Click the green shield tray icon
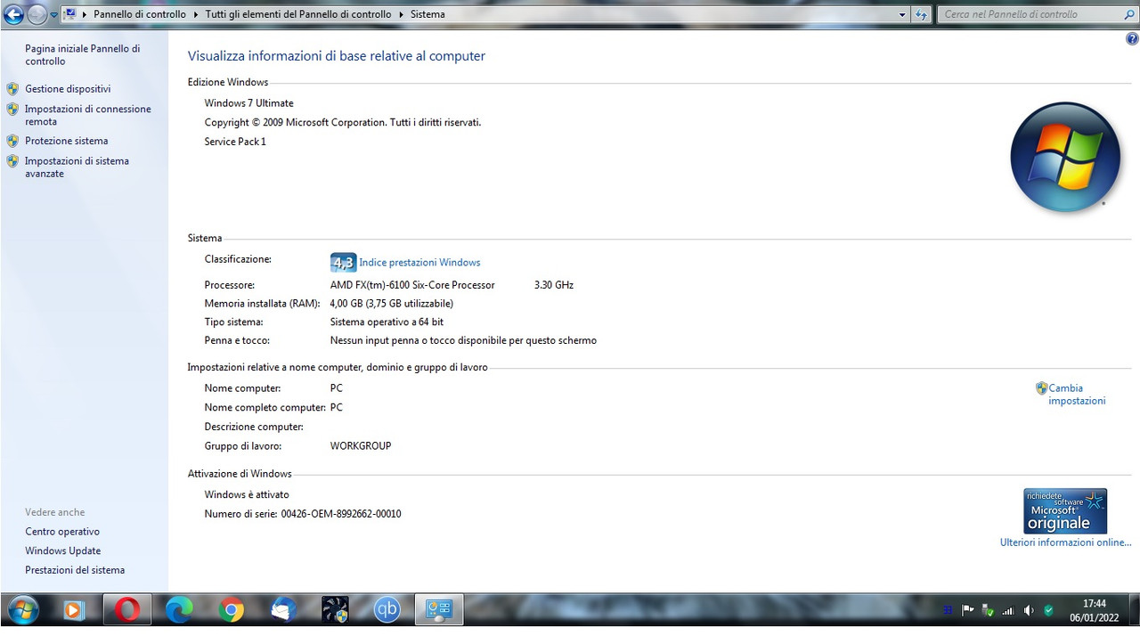The width and height of the screenshot is (1140, 644). pos(1049,611)
